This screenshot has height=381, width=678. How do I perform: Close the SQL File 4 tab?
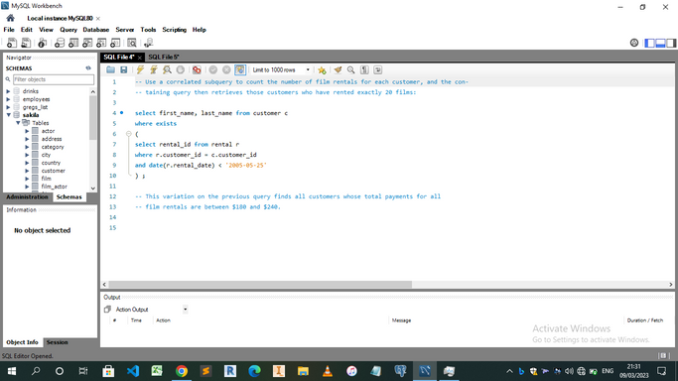(x=140, y=58)
